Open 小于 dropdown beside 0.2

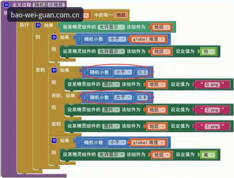pos(123,72)
